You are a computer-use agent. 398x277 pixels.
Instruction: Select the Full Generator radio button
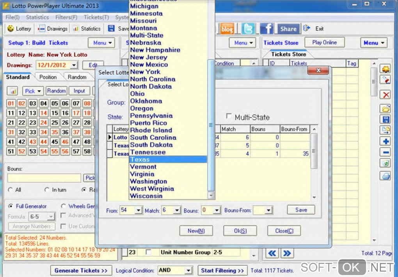pyautogui.click(x=11, y=206)
